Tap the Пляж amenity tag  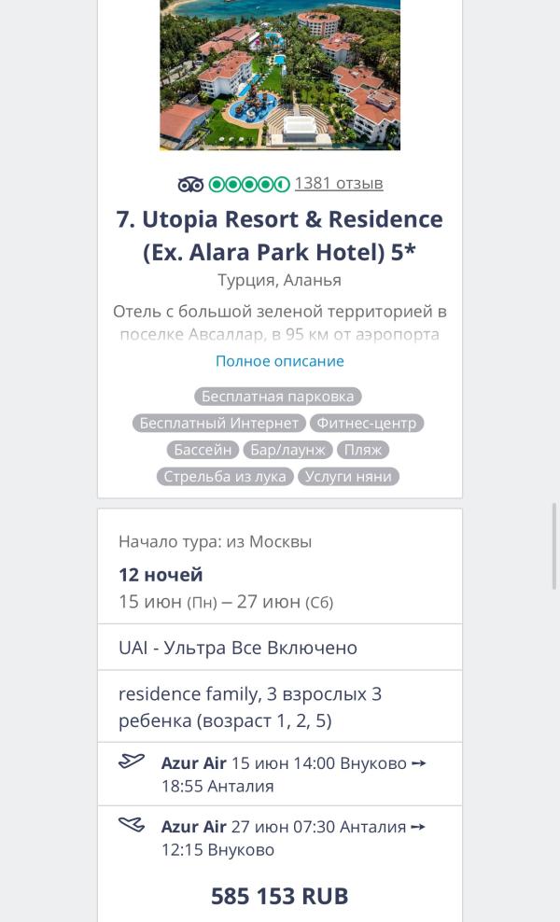tap(361, 450)
